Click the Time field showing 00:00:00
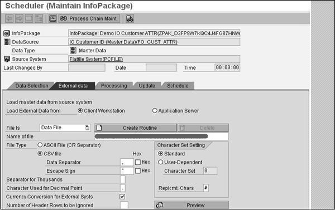The image size is (335, 210). point(227,67)
